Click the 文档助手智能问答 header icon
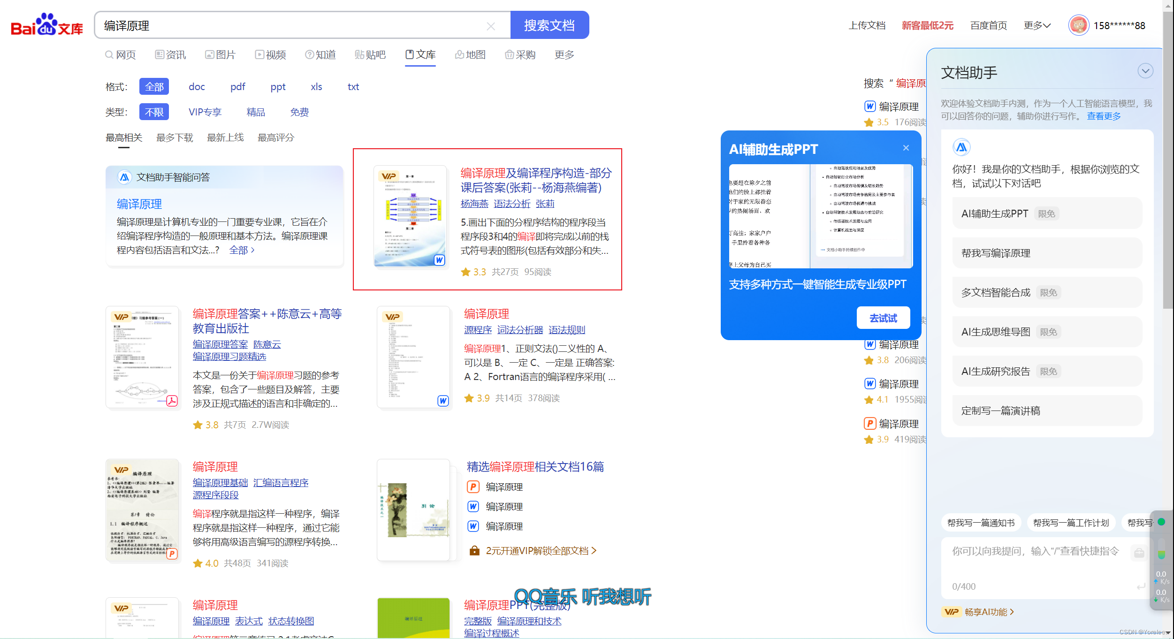 (x=124, y=177)
